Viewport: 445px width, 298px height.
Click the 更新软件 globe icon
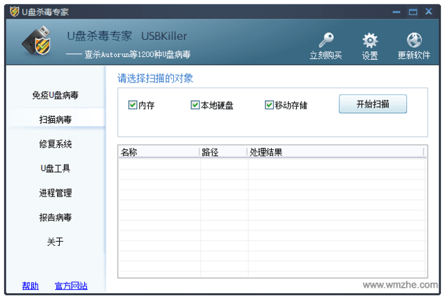(x=414, y=40)
